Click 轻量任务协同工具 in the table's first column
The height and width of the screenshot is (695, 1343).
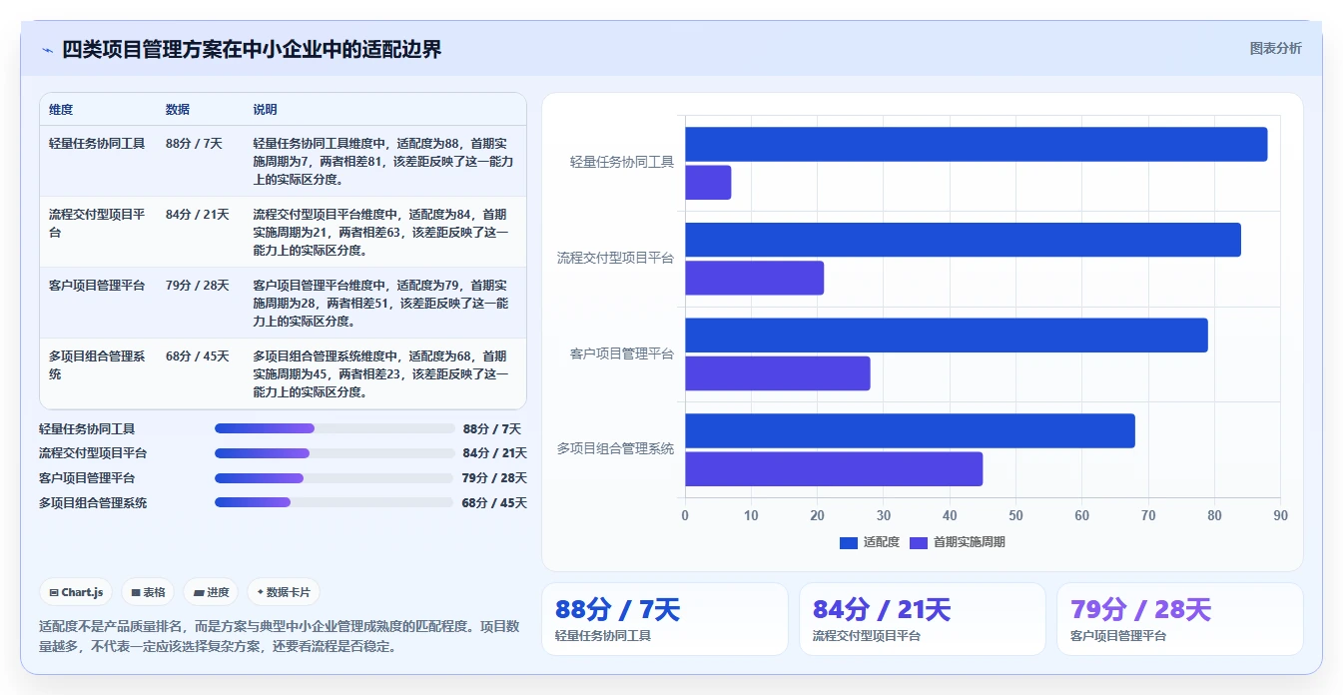[97, 144]
